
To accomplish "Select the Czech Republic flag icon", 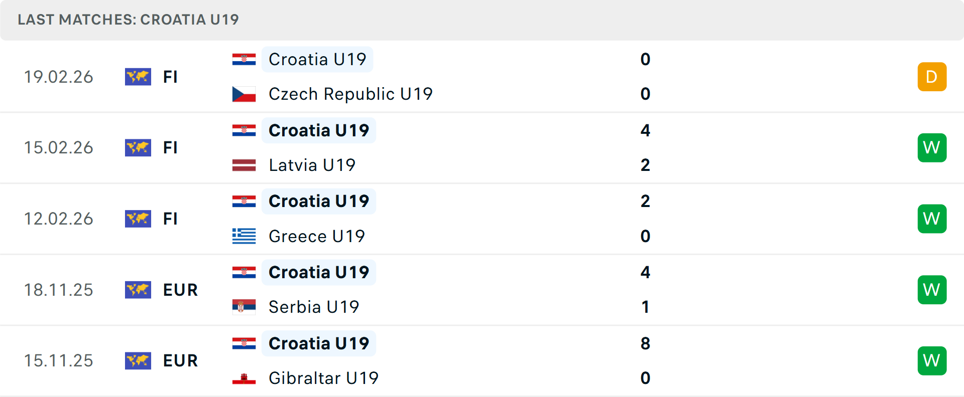I will (x=244, y=94).
